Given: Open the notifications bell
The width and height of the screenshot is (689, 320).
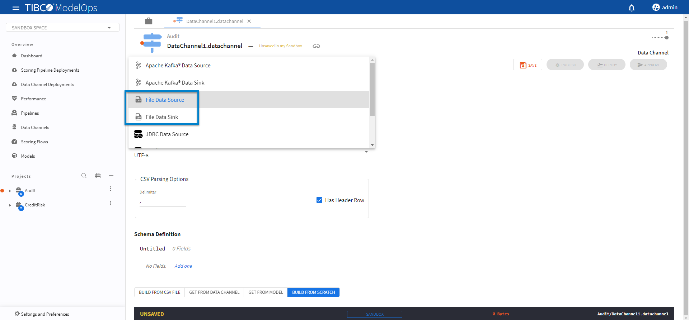Looking at the screenshot, I should [x=632, y=8].
